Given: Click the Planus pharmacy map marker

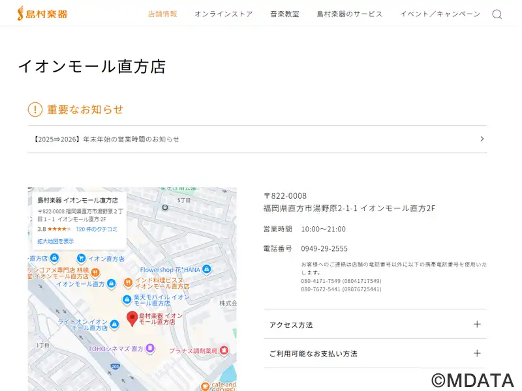Looking at the screenshot, I should [224, 351].
